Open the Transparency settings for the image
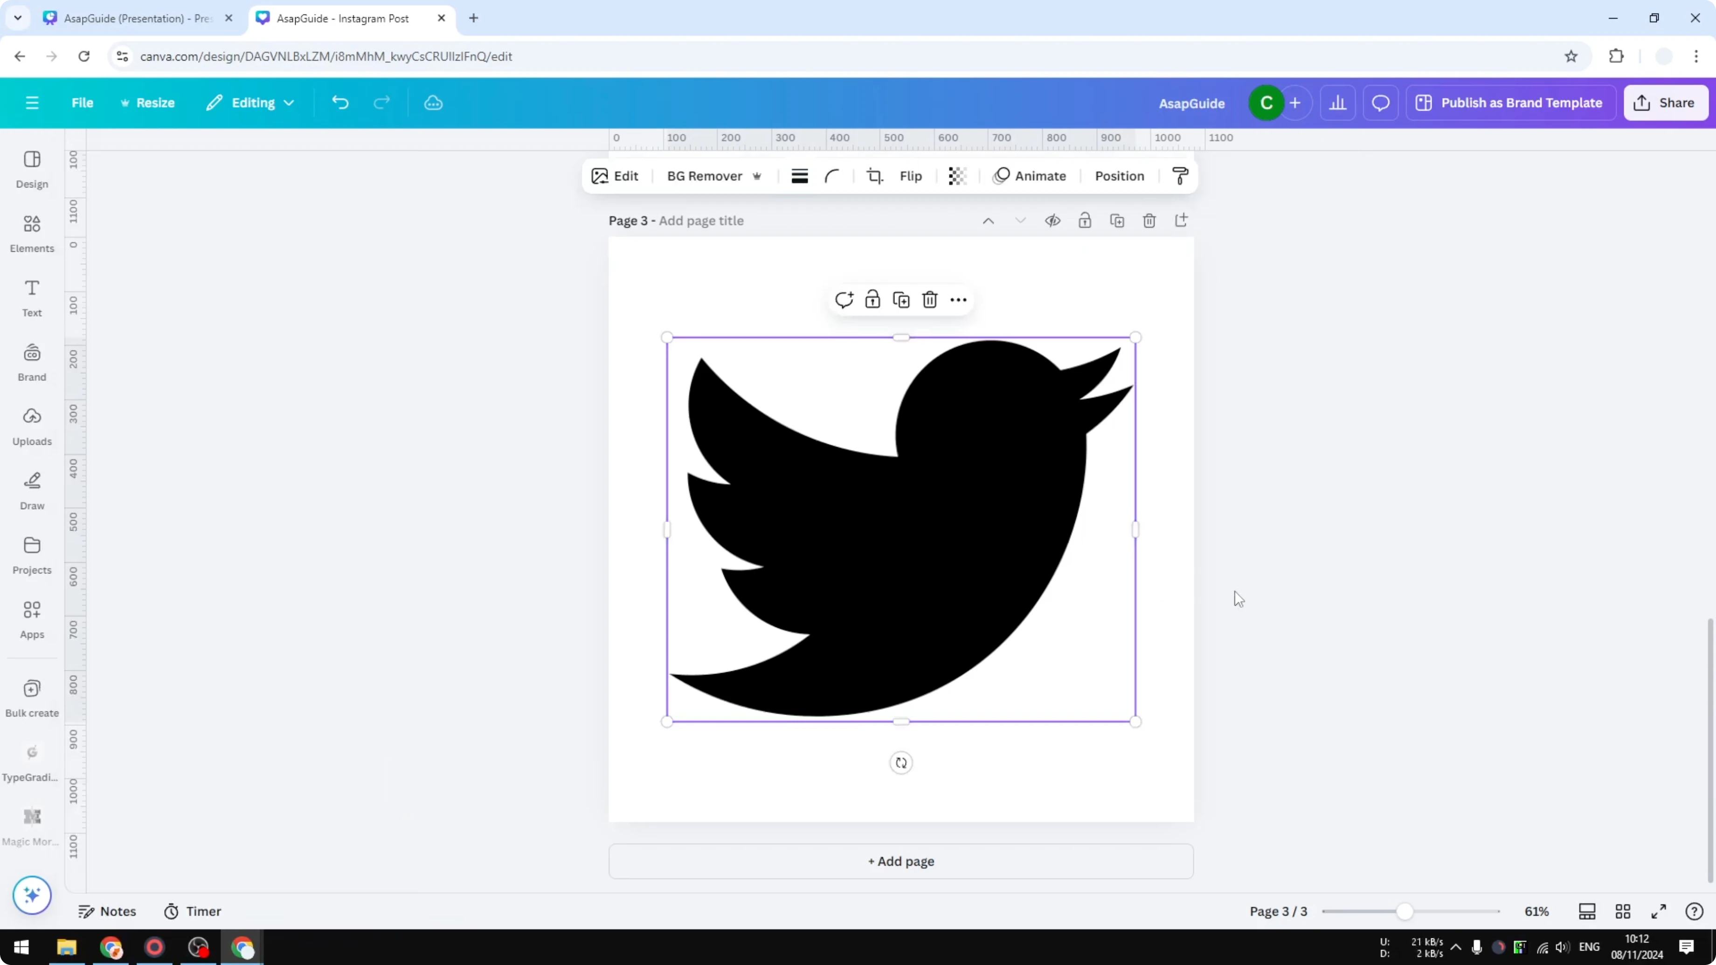This screenshot has width=1716, height=965. (x=957, y=176)
